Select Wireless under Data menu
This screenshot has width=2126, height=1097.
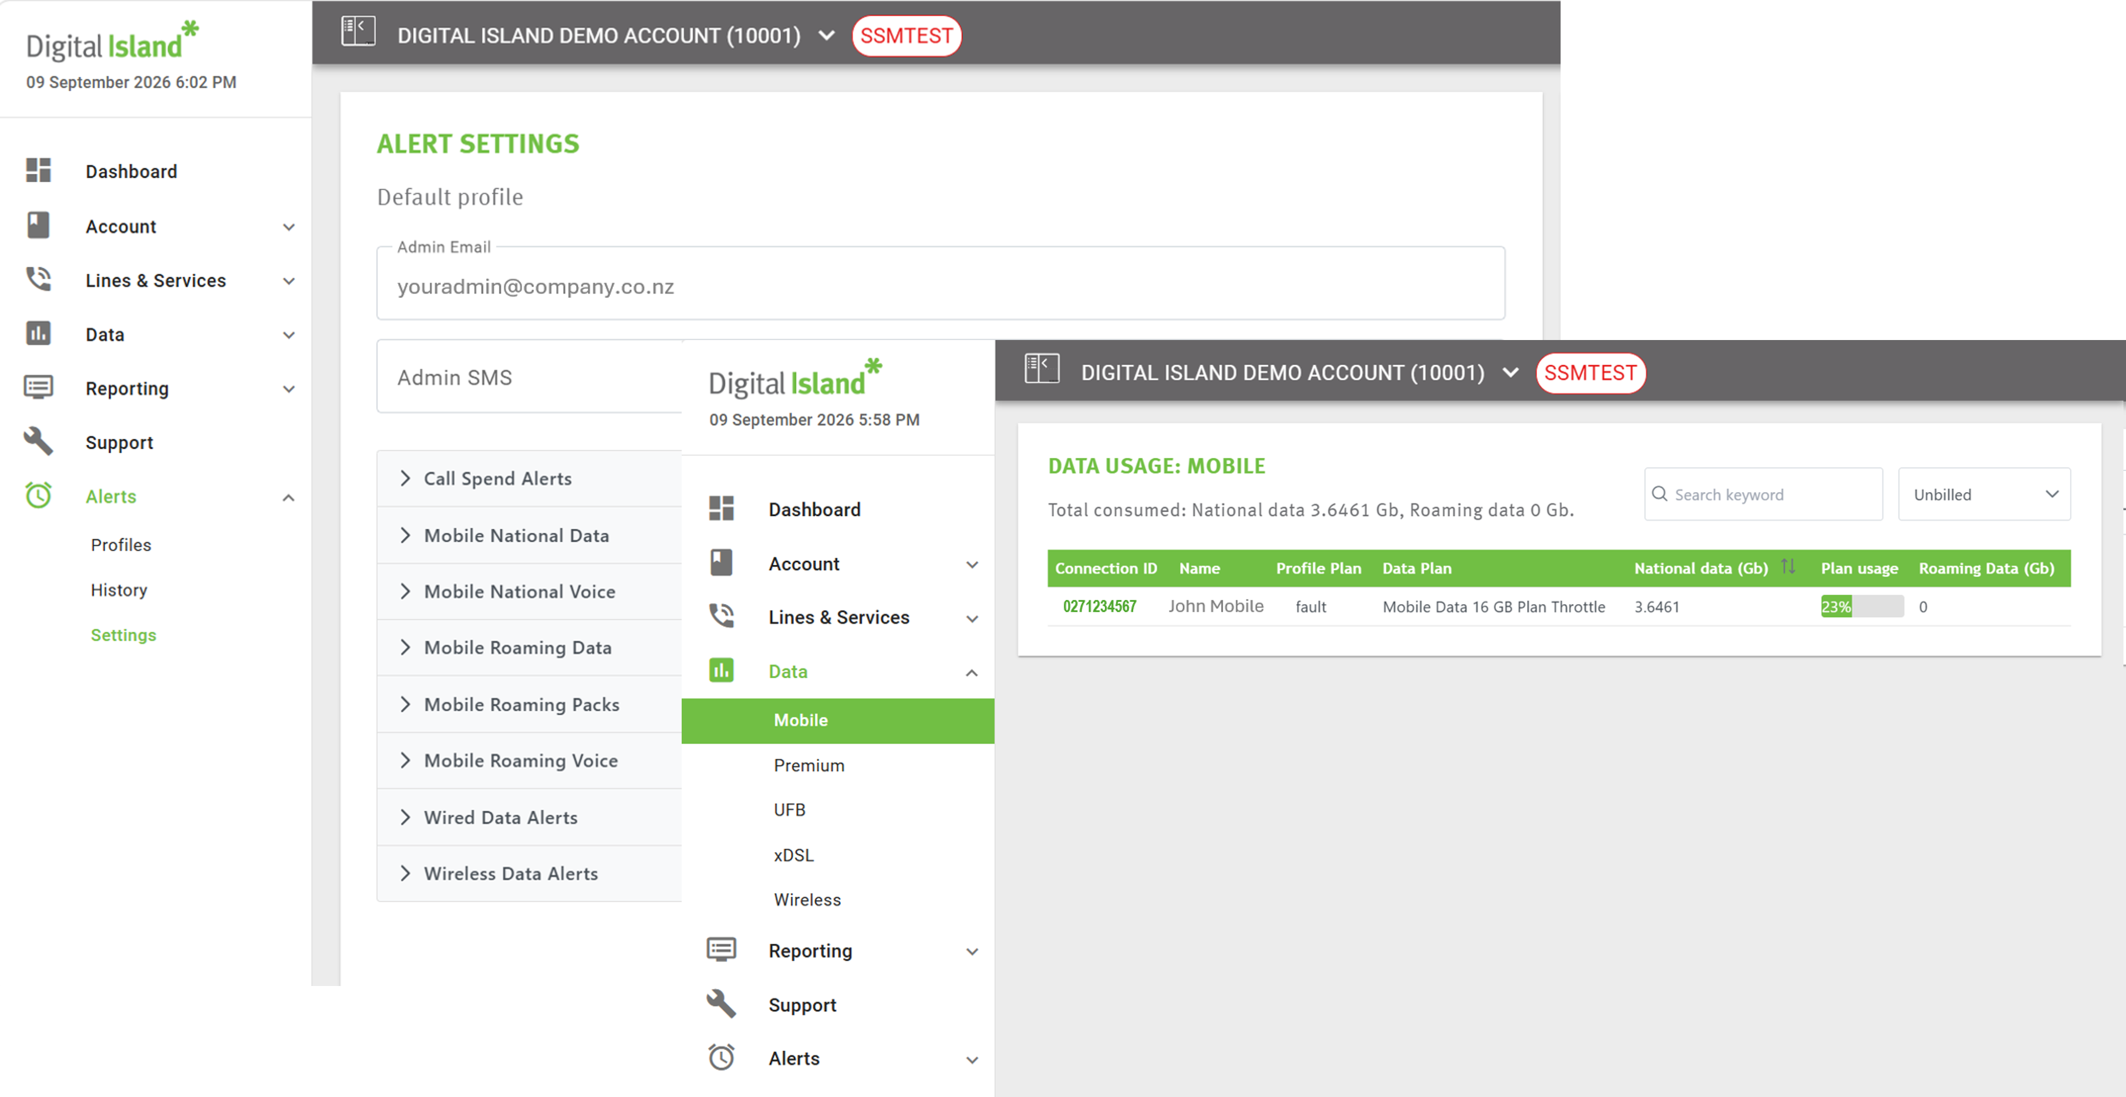(x=807, y=900)
